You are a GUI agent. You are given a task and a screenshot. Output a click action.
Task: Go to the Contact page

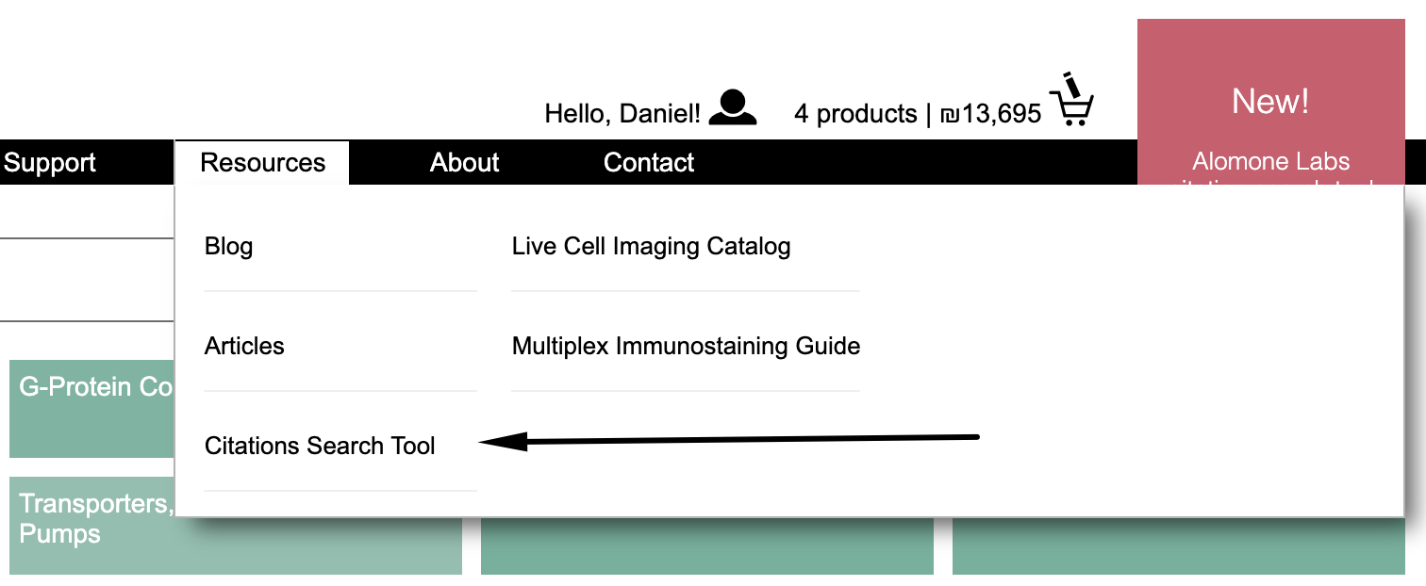[x=649, y=162]
